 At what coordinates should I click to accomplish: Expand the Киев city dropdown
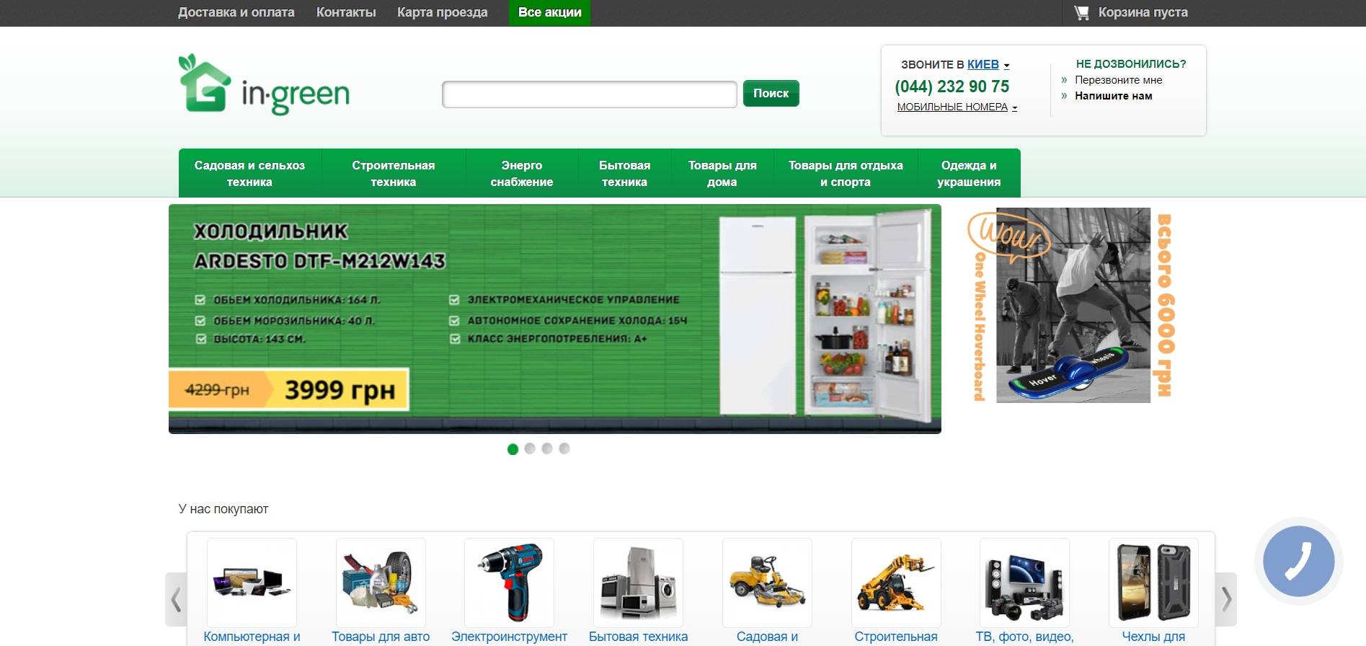(988, 65)
